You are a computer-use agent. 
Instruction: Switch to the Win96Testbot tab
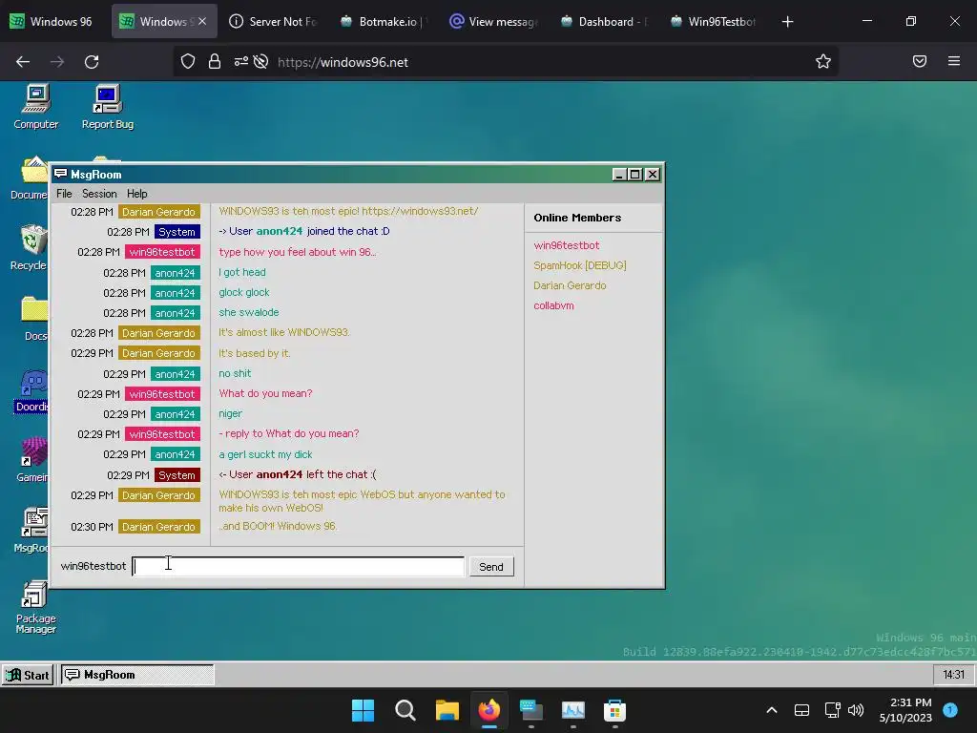point(713,21)
